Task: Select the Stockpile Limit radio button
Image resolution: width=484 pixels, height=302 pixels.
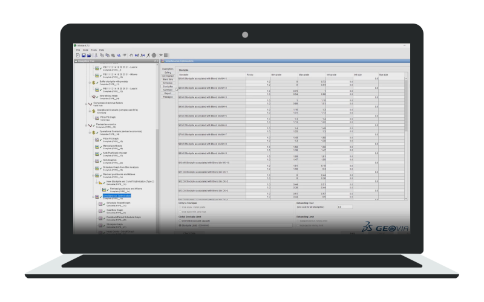Action: [x=180, y=225]
